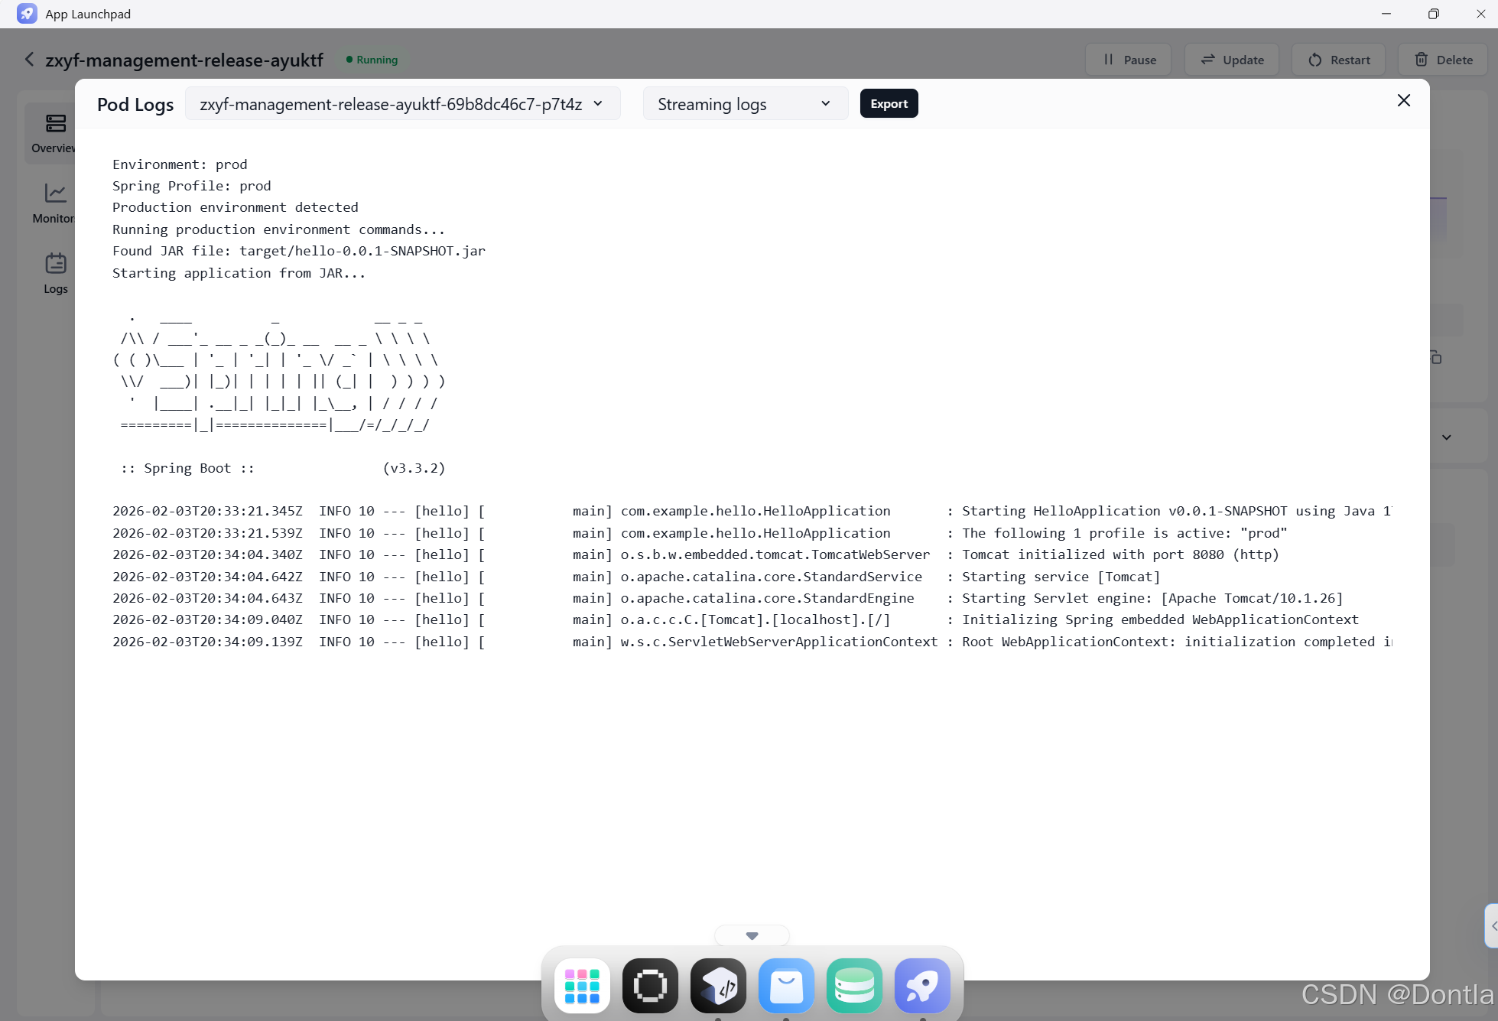
Task: Go back using the left arrow
Action: pyautogui.click(x=29, y=60)
